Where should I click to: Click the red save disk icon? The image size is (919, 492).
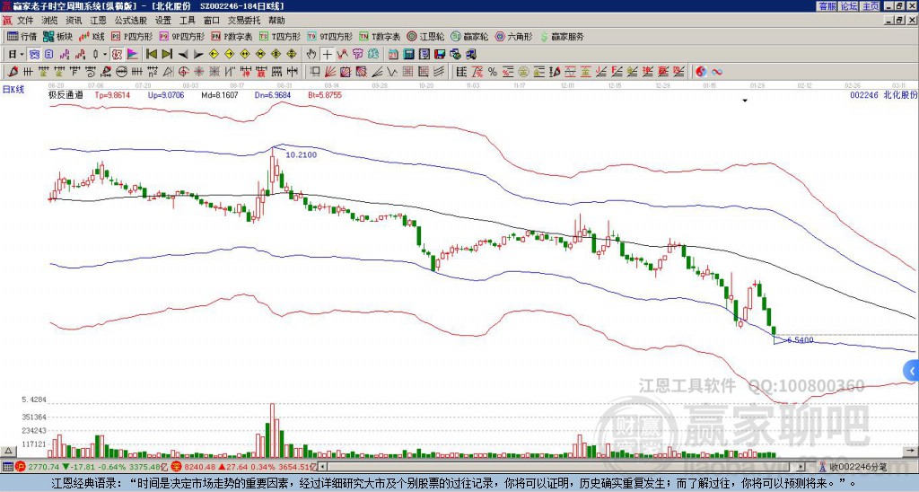point(440,55)
